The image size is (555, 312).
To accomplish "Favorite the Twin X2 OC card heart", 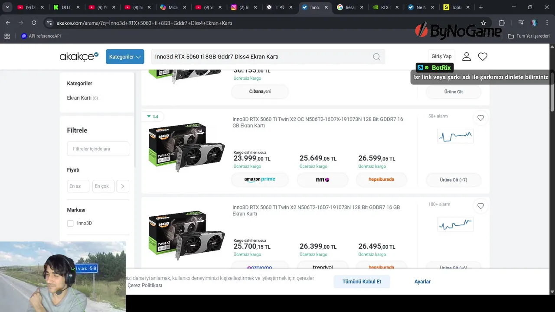I will 480,118.
